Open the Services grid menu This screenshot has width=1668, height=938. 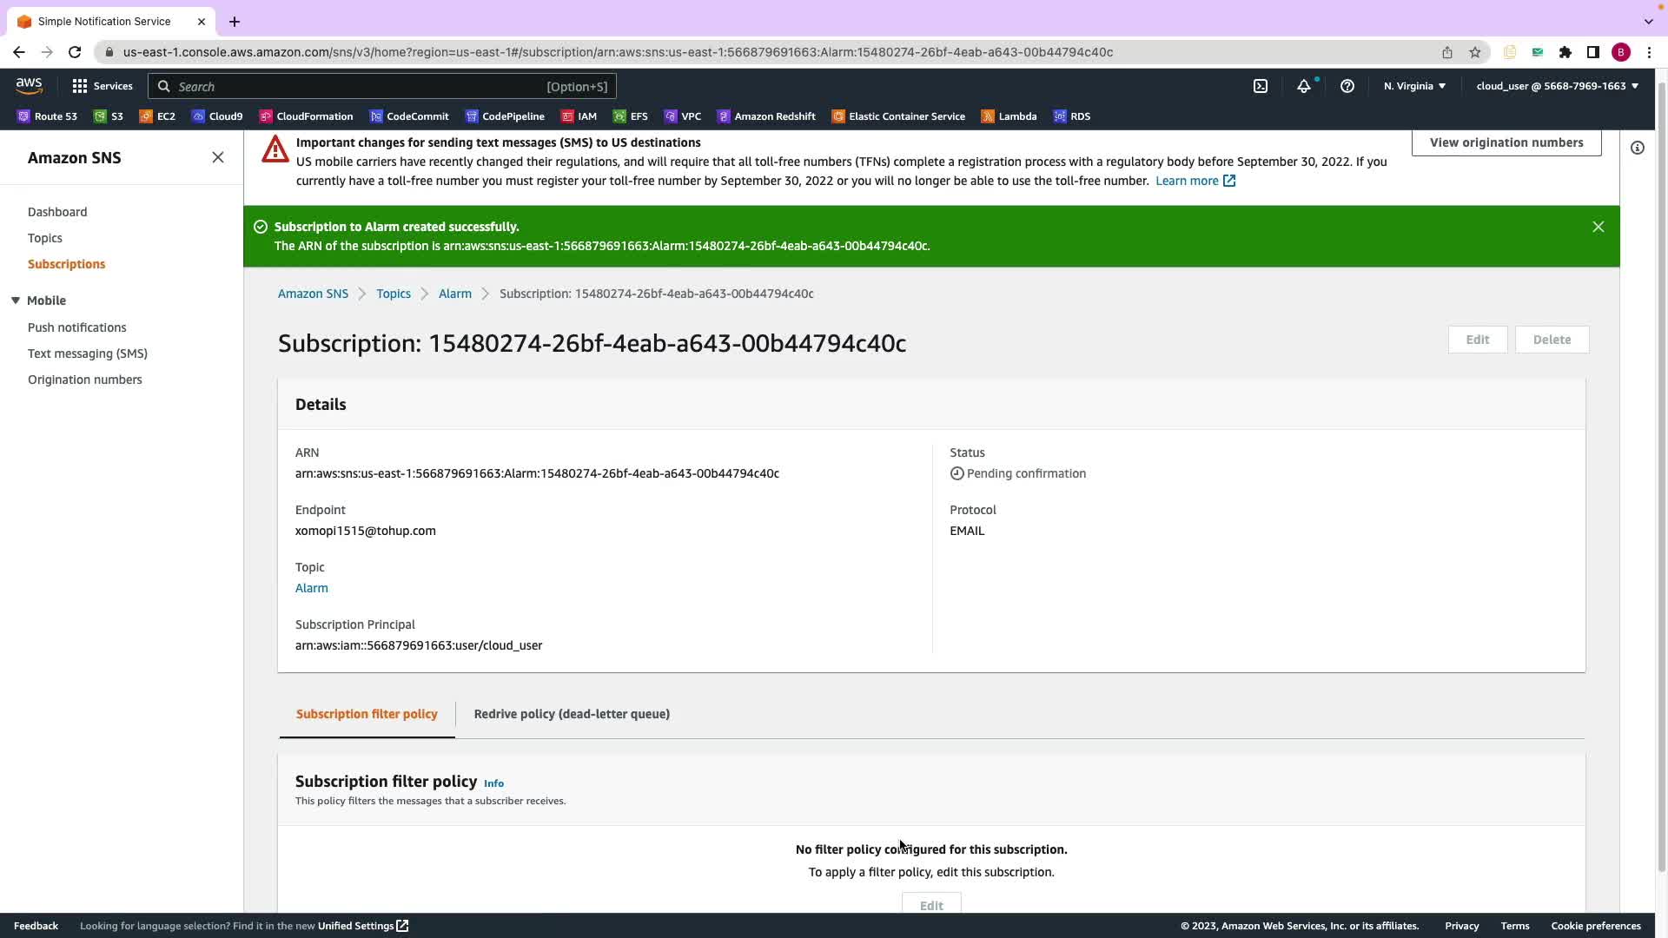click(102, 86)
